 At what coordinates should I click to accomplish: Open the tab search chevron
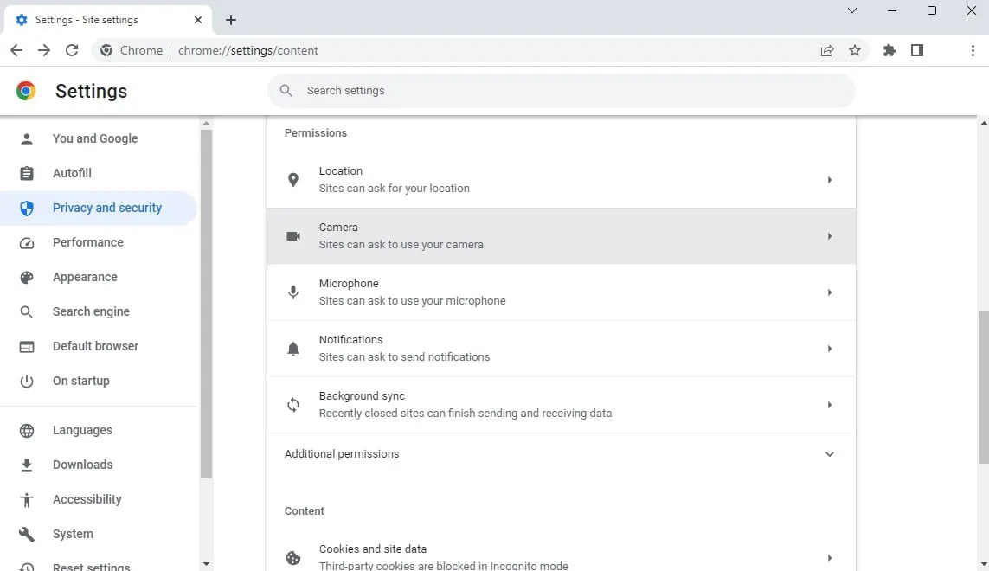(852, 10)
